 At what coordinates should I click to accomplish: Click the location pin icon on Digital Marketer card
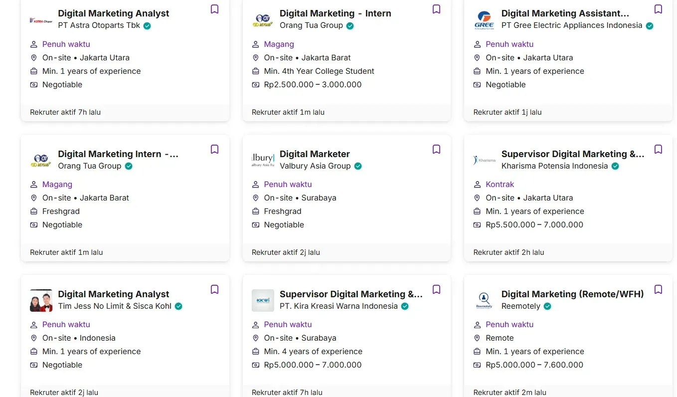coord(255,198)
